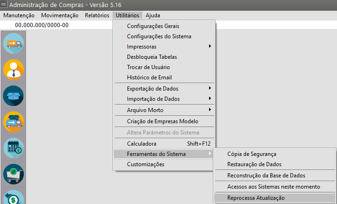Open the Manutenção menu

click(19, 15)
